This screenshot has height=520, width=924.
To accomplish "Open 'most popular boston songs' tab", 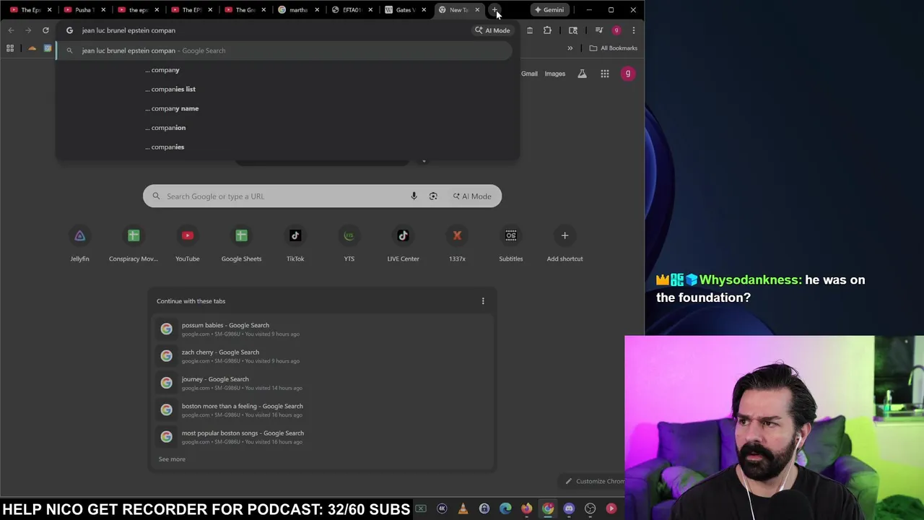I will pyautogui.click(x=322, y=437).
